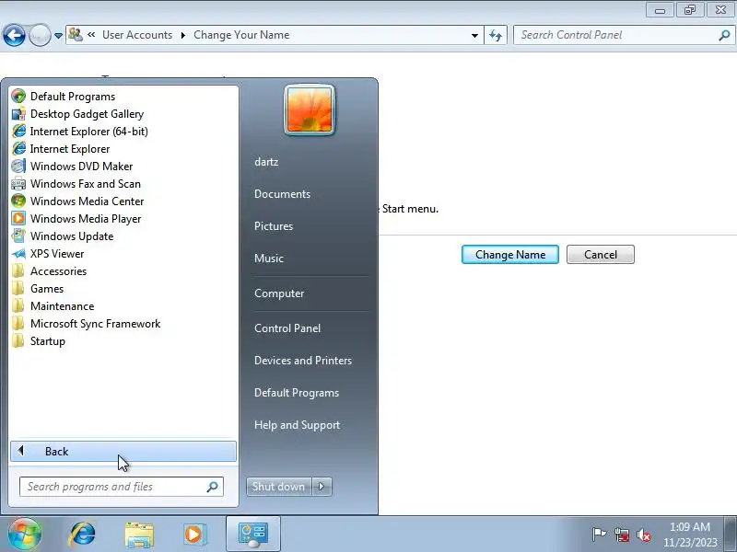The height and width of the screenshot is (552, 737).
Task: Open Computer from Start menu
Action: [279, 293]
